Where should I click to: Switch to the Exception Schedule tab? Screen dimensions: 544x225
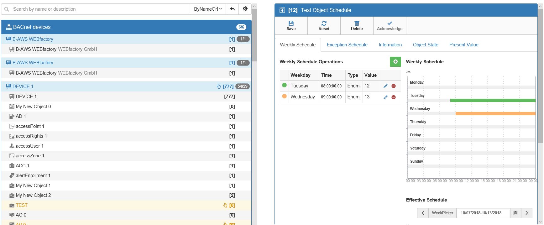tap(347, 45)
